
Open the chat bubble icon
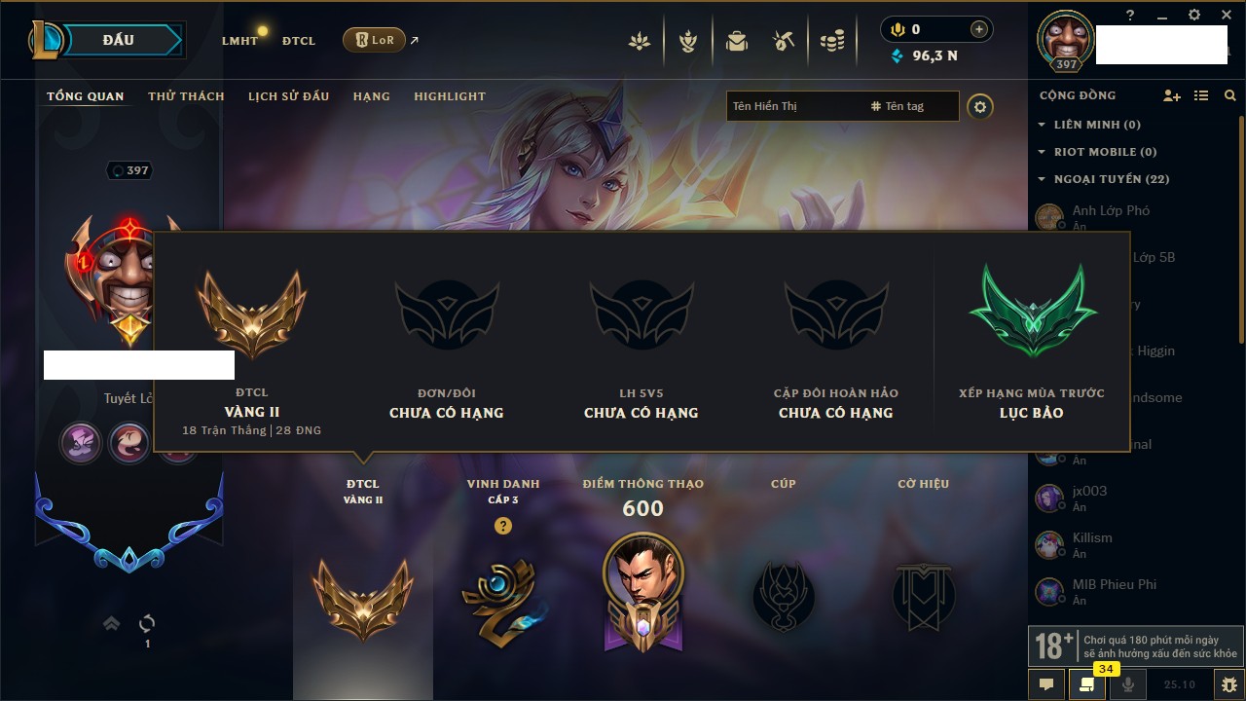1046,684
